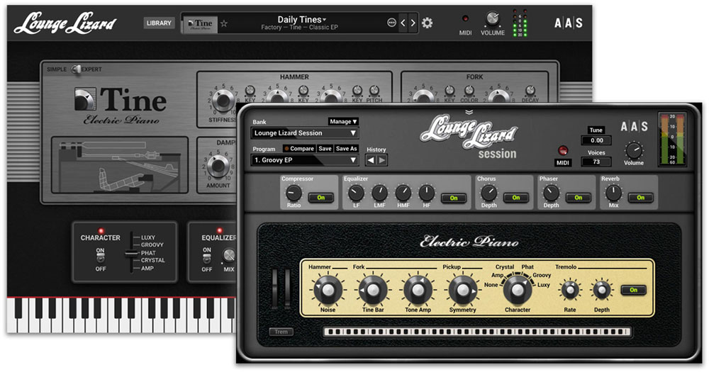This screenshot has height=372, width=709.
Task: Click the Compare button
Action: click(x=298, y=149)
